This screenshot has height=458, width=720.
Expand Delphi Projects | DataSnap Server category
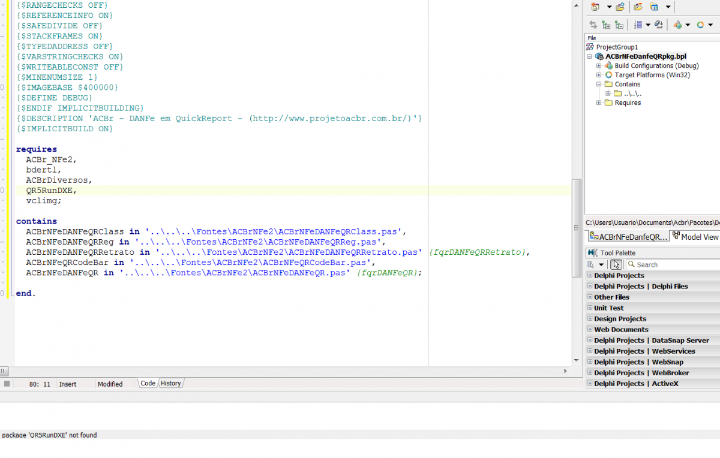click(x=590, y=340)
